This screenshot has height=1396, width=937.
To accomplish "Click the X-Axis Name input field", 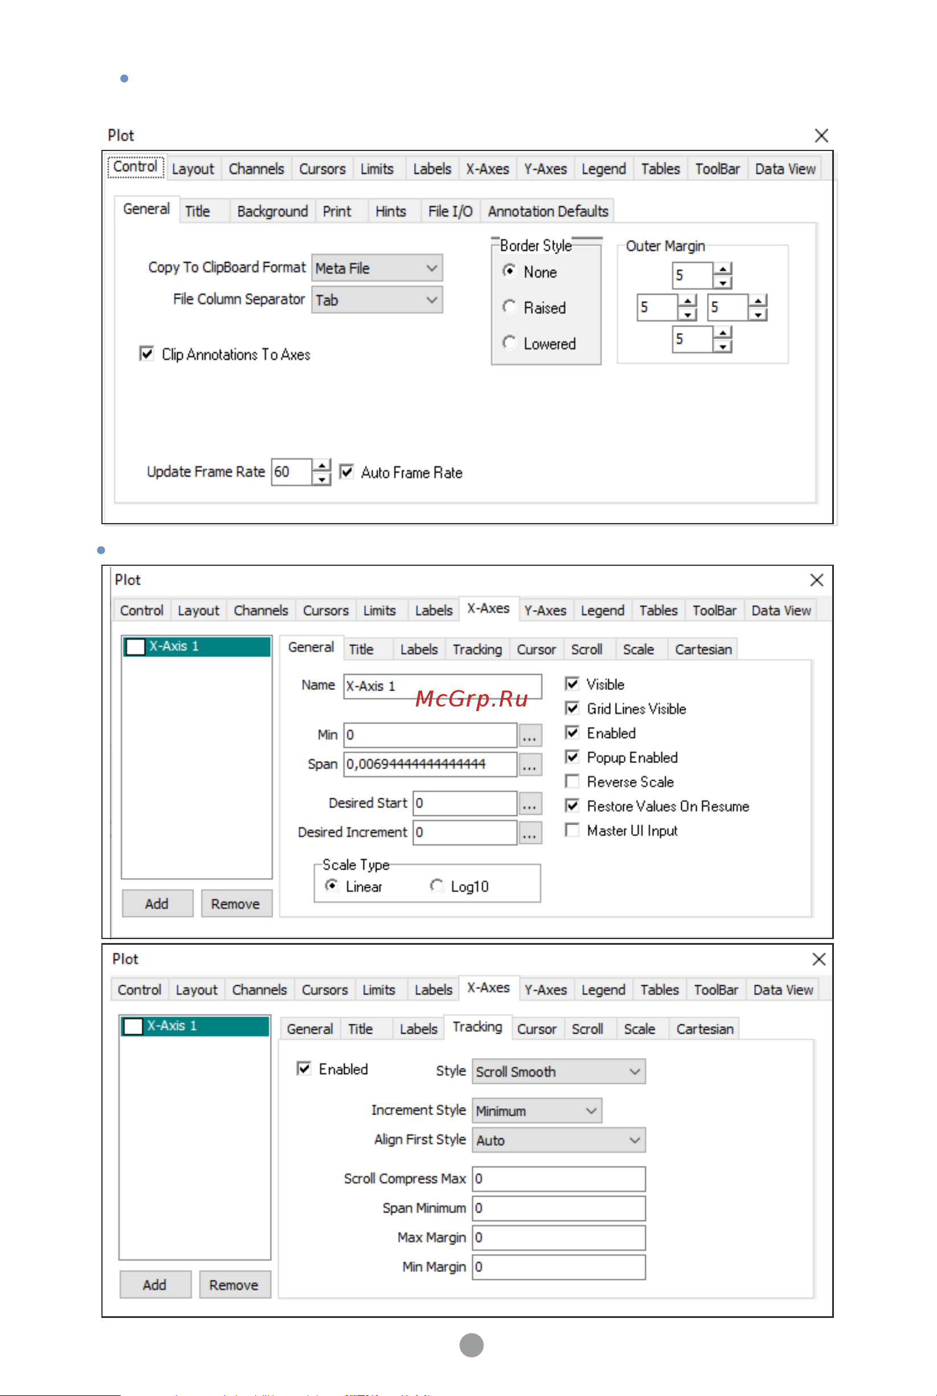I will pos(442,686).
